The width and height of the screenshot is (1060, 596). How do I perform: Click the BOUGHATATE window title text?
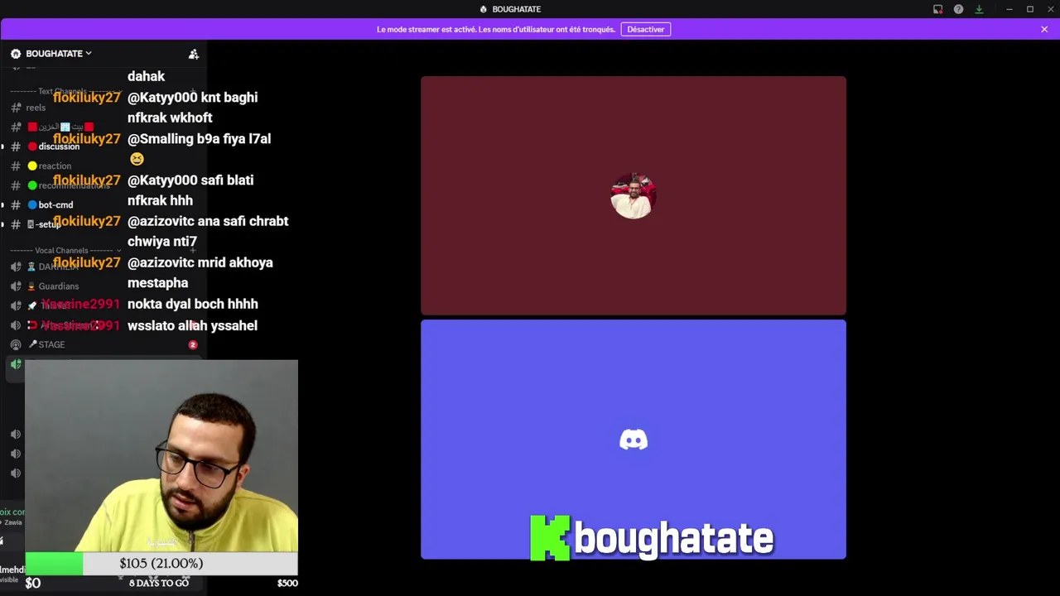click(x=517, y=9)
